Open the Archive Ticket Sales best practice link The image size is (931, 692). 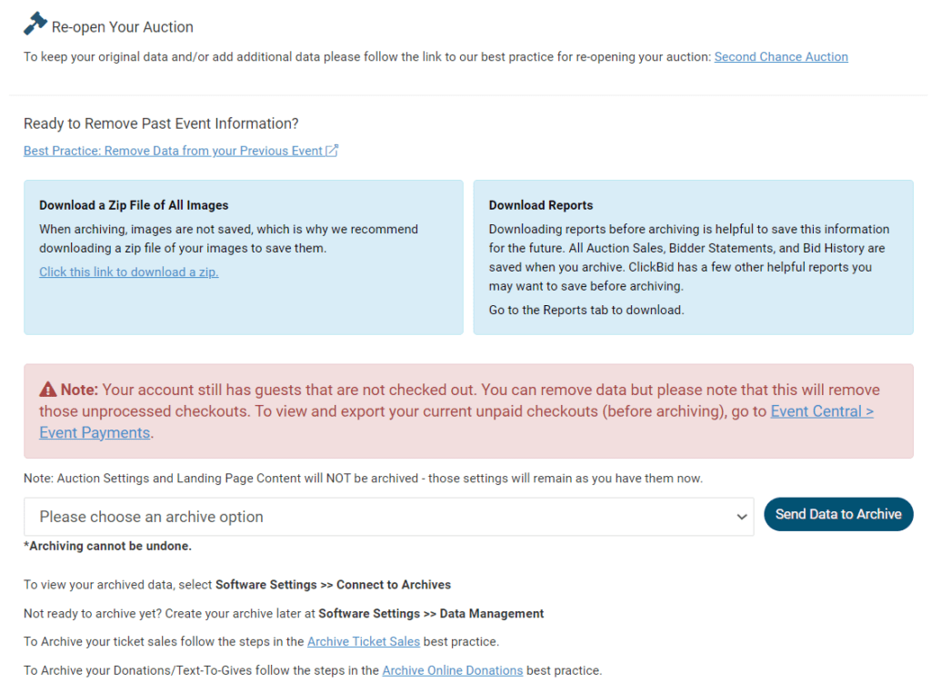[x=363, y=641]
